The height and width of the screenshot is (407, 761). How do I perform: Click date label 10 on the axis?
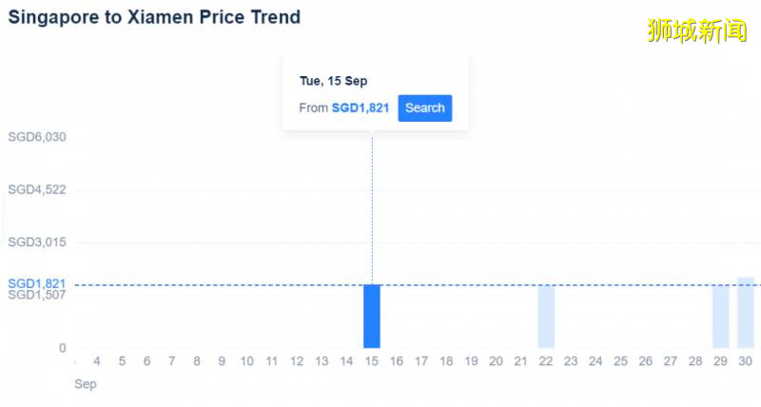(x=246, y=362)
